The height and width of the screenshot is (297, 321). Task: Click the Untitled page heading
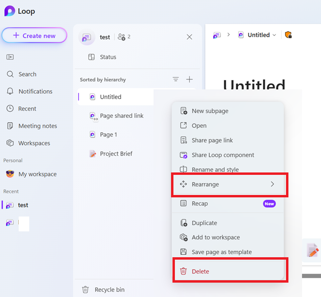(x=254, y=84)
